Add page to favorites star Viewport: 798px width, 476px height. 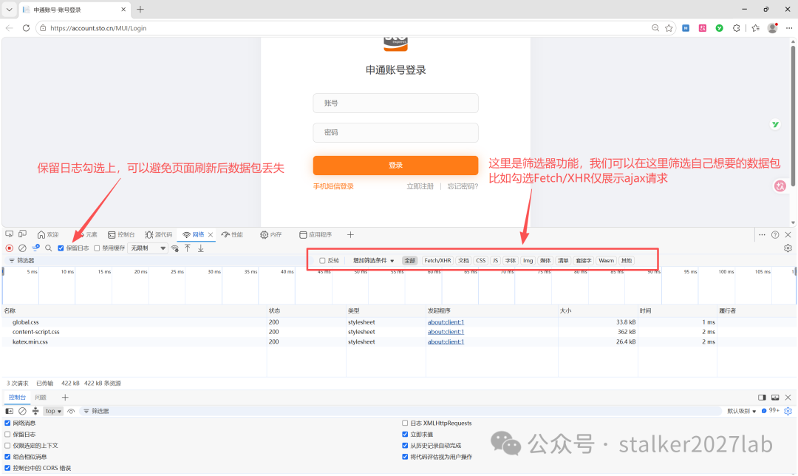click(x=669, y=28)
